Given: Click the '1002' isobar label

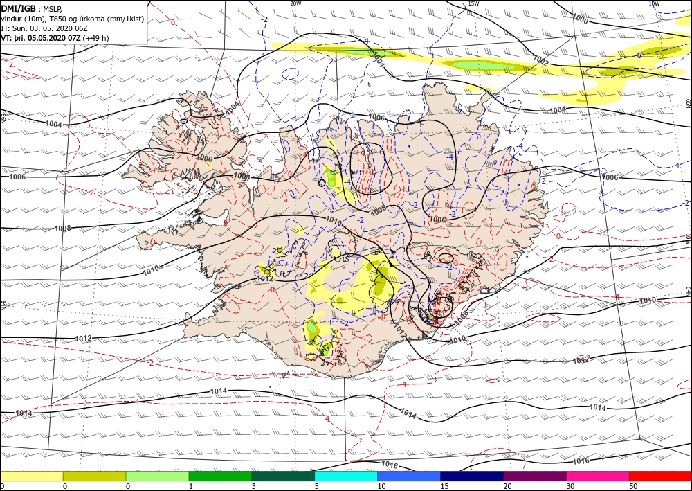Looking at the screenshot, I should tap(540, 60).
